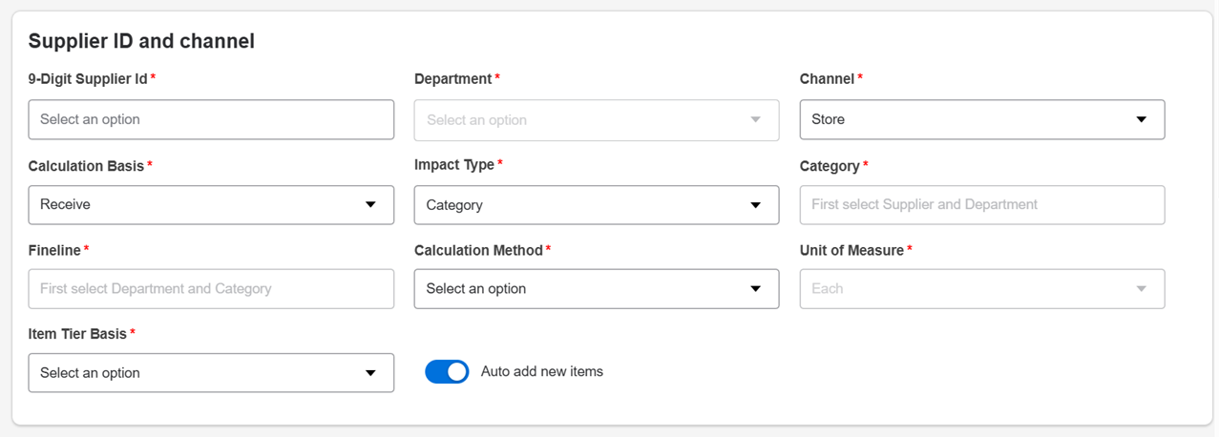Click the Supplier ID and channel heading

(141, 41)
